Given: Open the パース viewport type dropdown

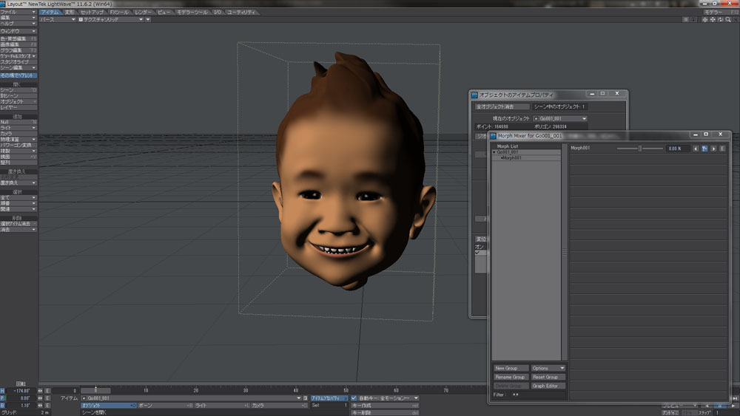Looking at the screenshot, I should 58,19.
